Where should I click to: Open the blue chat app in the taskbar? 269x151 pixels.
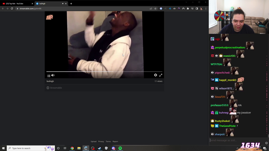point(113,148)
